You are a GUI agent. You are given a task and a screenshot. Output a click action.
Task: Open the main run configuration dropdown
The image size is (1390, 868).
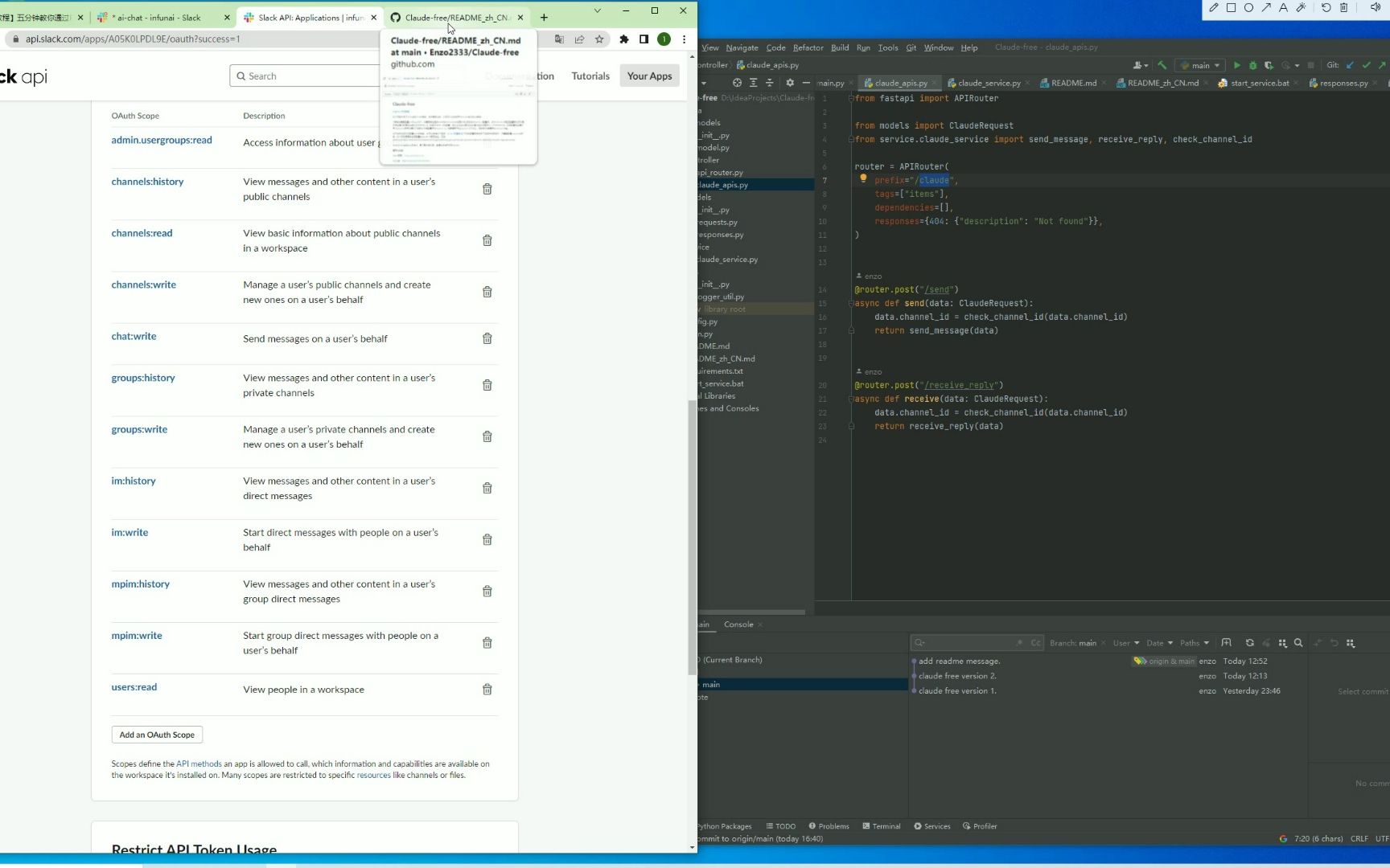tap(1199, 65)
